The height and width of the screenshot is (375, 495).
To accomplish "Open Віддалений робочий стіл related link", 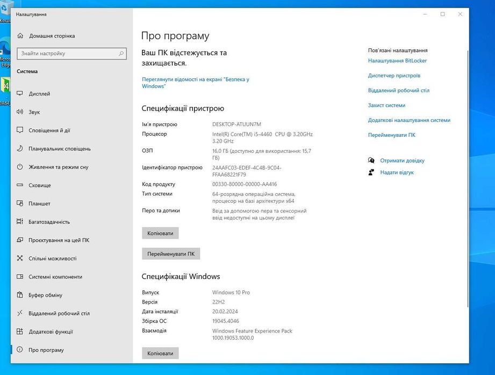I will [x=399, y=90].
